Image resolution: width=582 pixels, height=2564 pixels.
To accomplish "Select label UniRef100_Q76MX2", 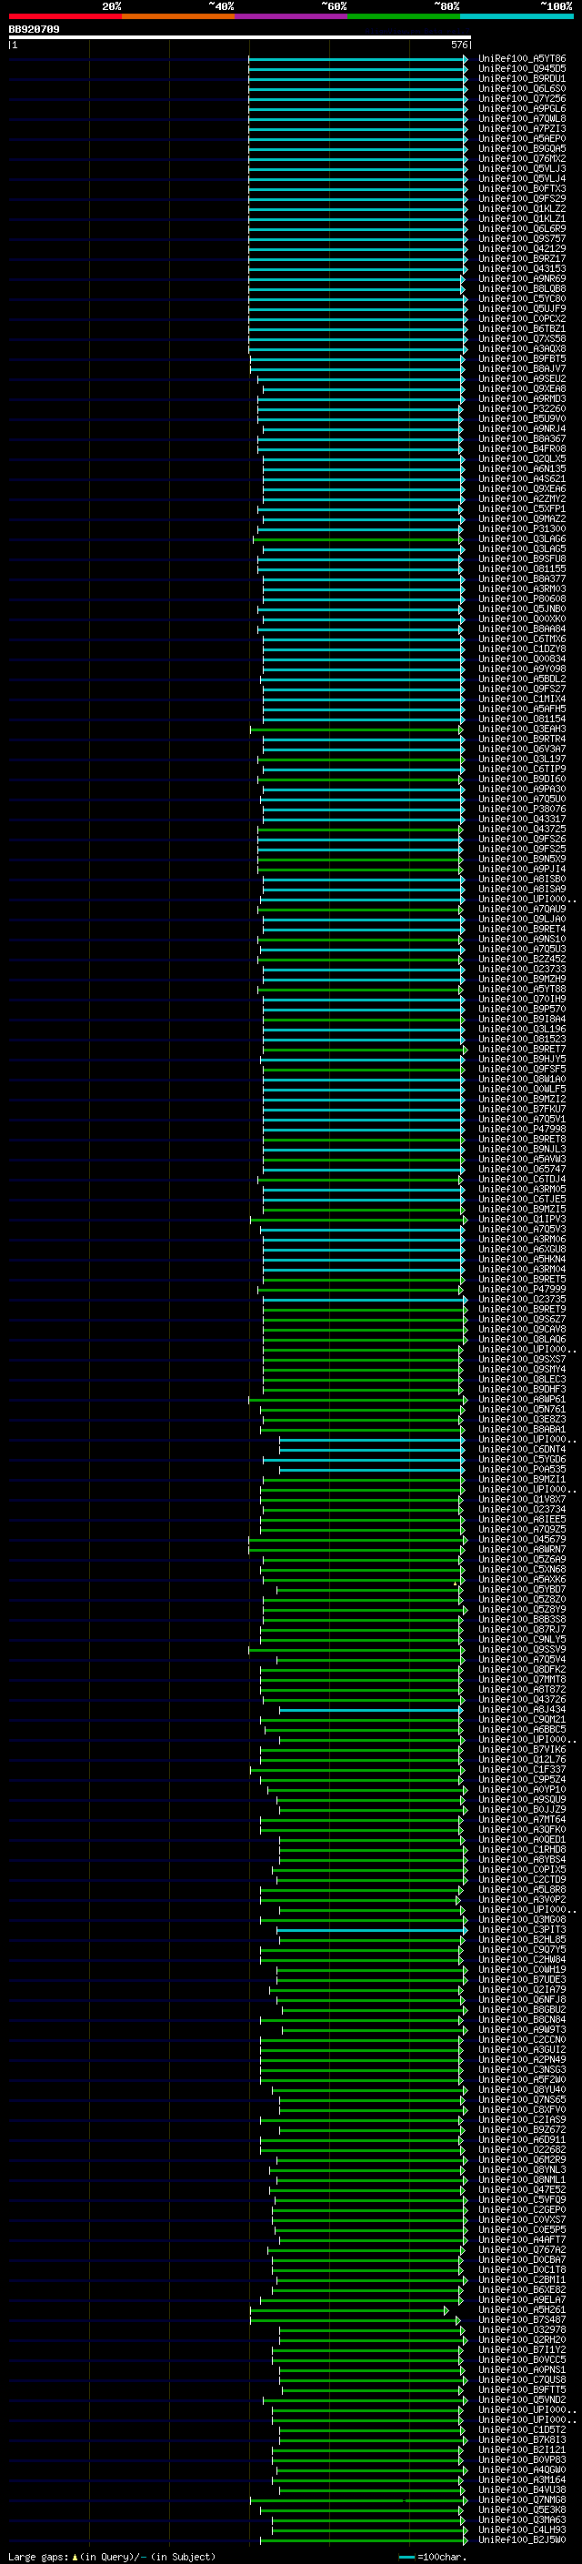I will click(x=521, y=158).
